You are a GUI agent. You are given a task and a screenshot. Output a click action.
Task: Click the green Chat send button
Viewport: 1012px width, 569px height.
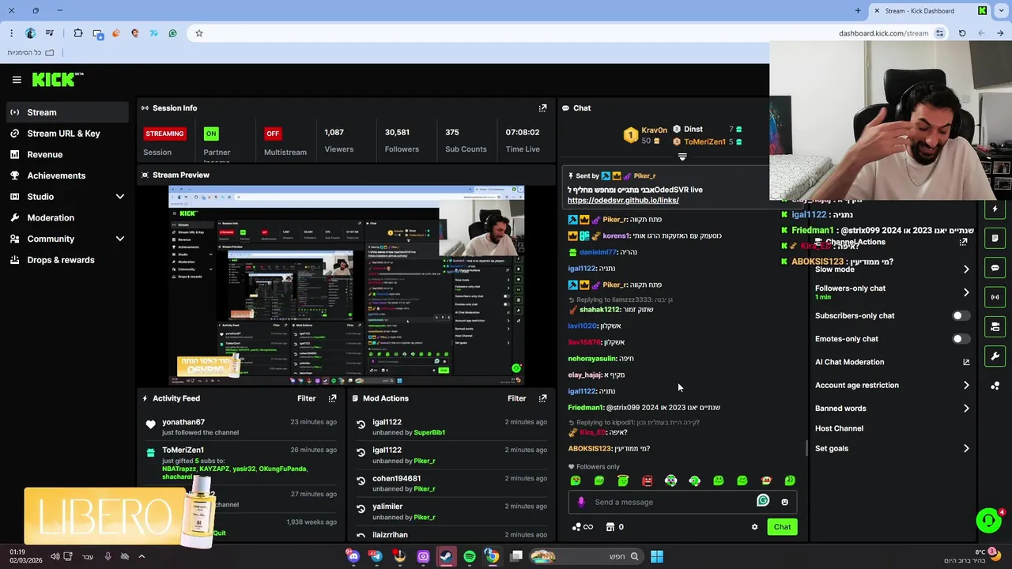(782, 527)
